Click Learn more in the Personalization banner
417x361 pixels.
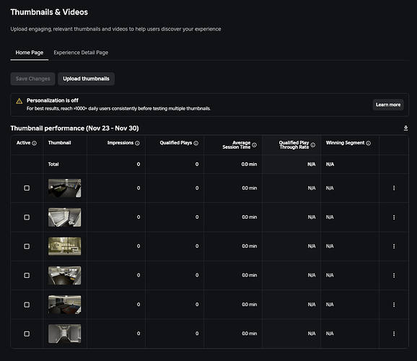coord(388,105)
